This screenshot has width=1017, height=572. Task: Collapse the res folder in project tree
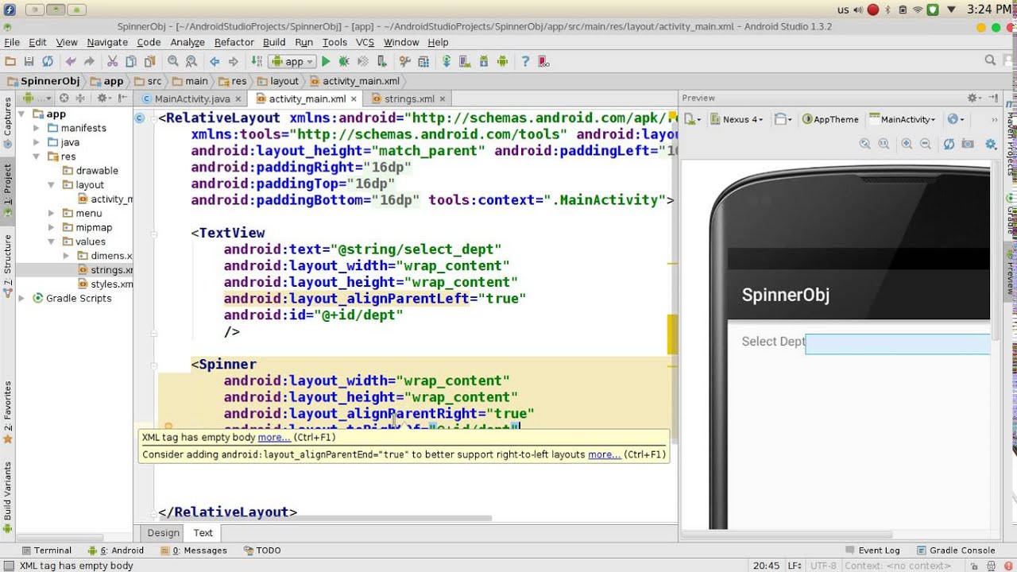coord(51,157)
